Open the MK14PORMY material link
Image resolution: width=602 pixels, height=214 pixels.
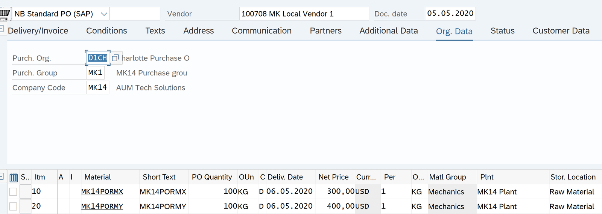coord(102,206)
